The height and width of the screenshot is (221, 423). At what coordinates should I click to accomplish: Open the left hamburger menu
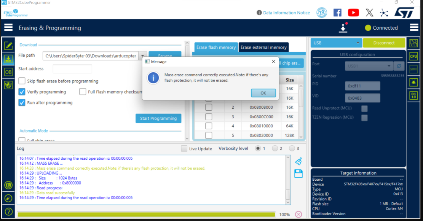8,28
